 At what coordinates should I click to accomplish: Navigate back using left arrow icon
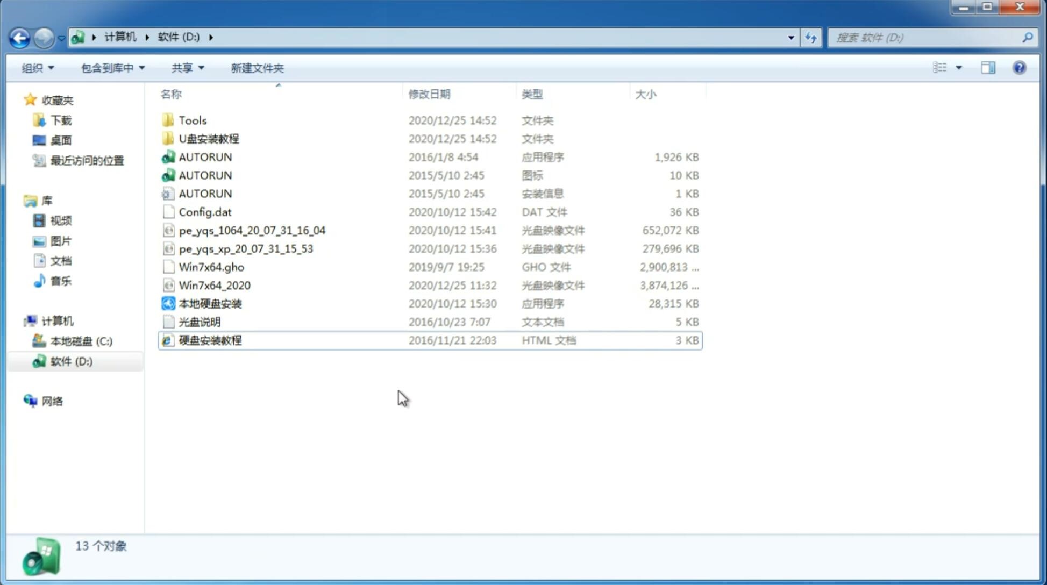(x=19, y=37)
